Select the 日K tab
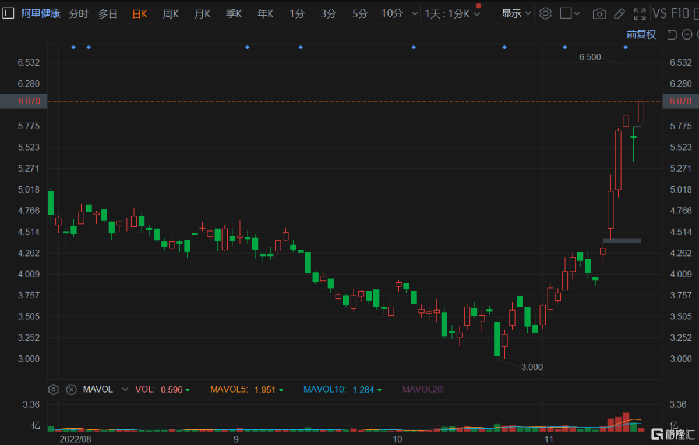Image resolution: width=699 pixels, height=445 pixels. [140, 13]
